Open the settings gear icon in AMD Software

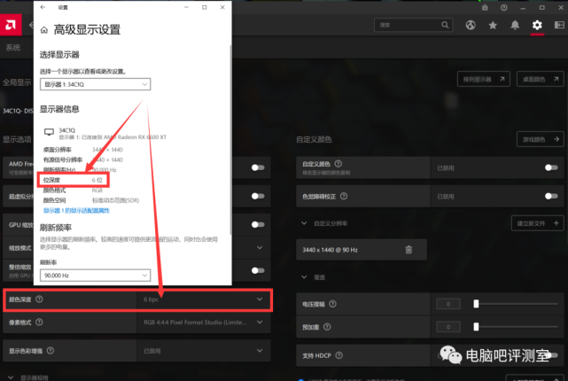(x=537, y=25)
